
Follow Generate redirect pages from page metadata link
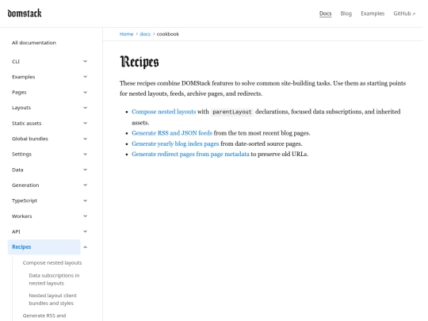(190, 154)
